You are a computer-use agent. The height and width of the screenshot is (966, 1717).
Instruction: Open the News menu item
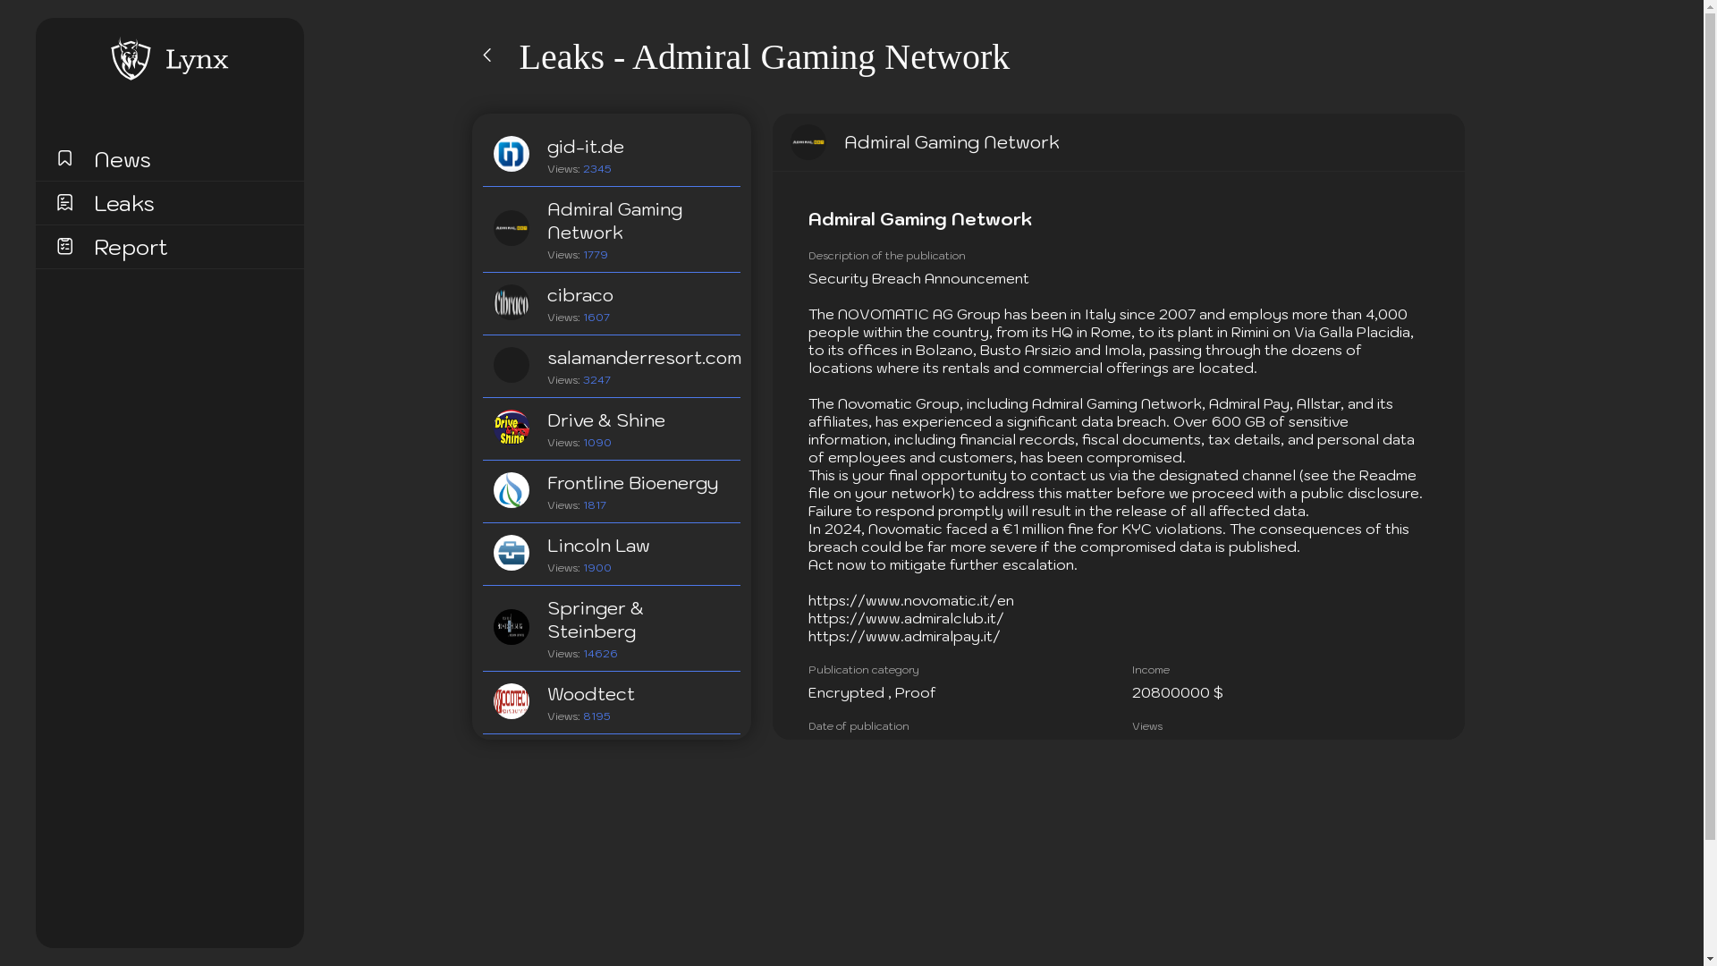[123, 159]
